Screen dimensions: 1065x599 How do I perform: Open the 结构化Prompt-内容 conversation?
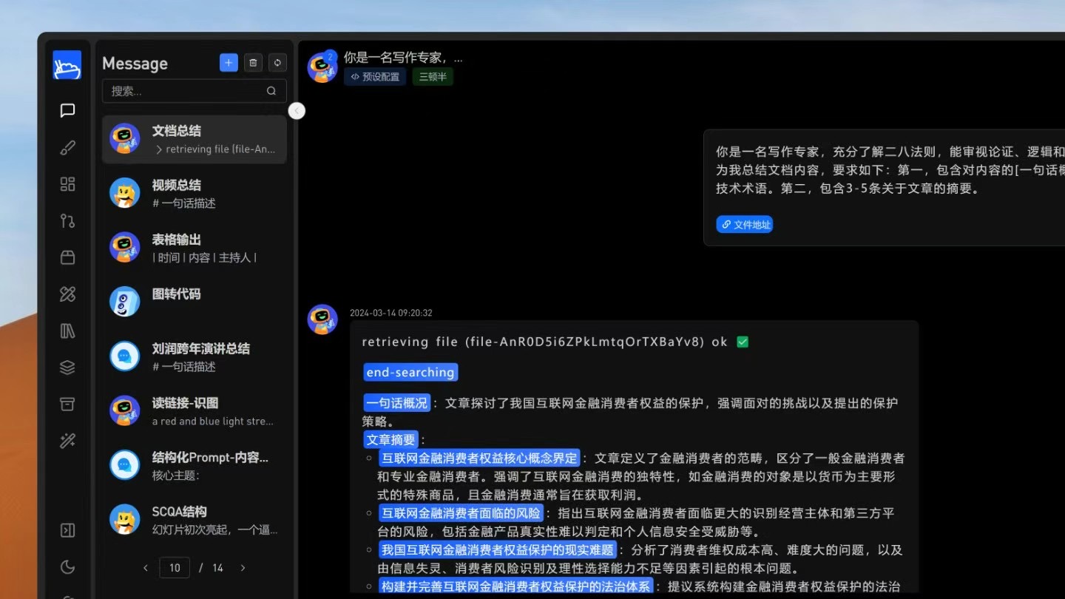(x=194, y=465)
